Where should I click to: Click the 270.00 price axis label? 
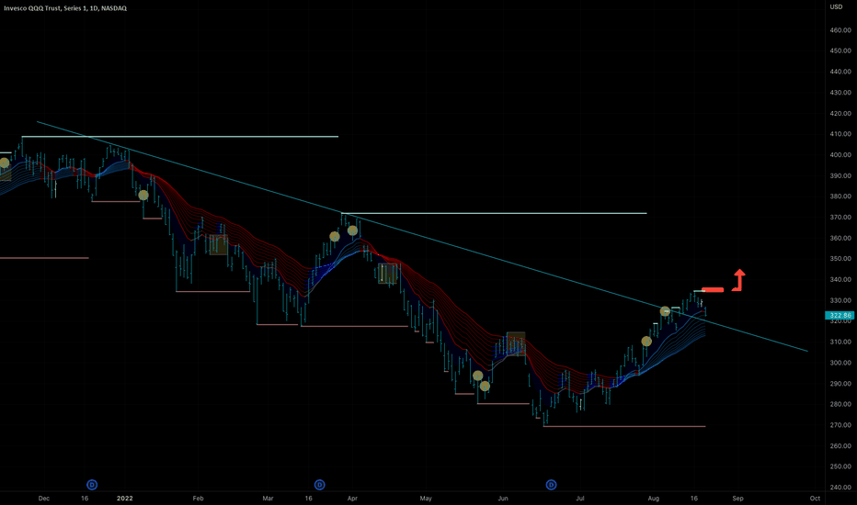pos(840,425)
